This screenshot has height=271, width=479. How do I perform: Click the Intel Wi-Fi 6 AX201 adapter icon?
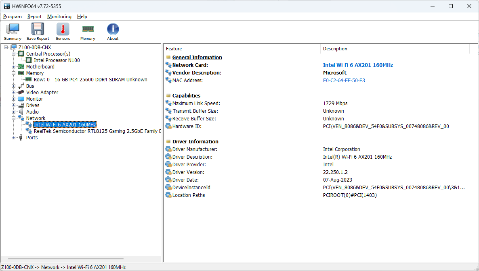point(29,124)
